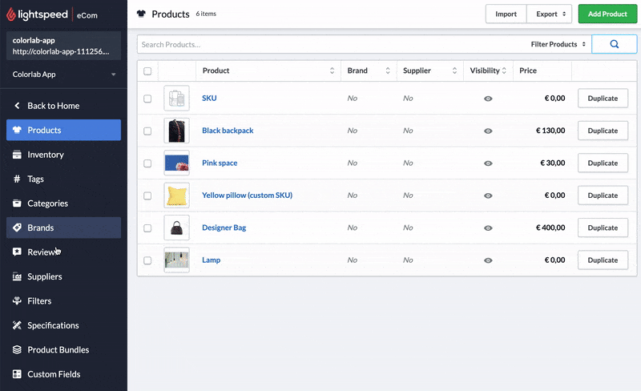641x391 pixels.
Task: Open the Export dropdown
Action: 550,14
